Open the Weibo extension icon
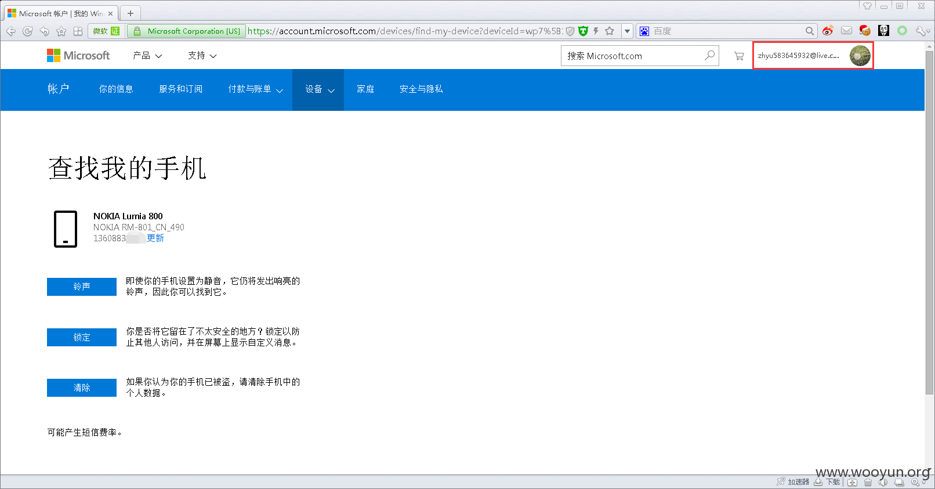Image resolution: width=935 pixels, height=489 pixels. (x=828, y=31)
